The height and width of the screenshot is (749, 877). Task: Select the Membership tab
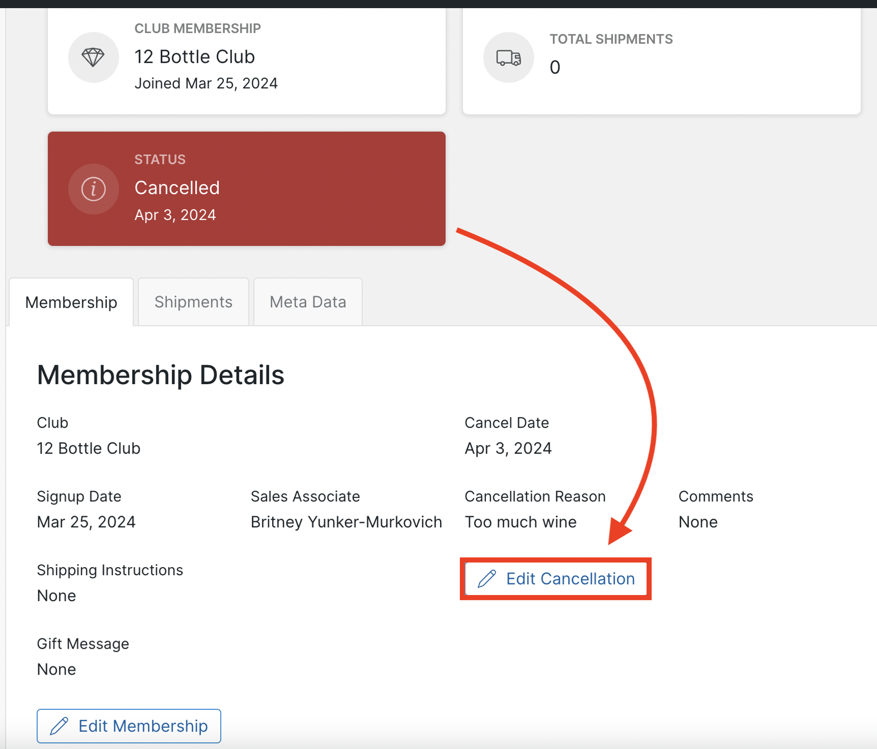click(71, 302)
